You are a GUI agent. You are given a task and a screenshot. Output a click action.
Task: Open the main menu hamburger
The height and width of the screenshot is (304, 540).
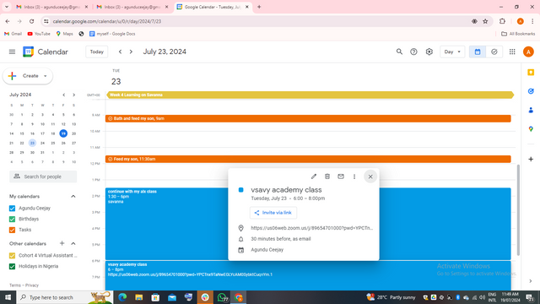12,52
